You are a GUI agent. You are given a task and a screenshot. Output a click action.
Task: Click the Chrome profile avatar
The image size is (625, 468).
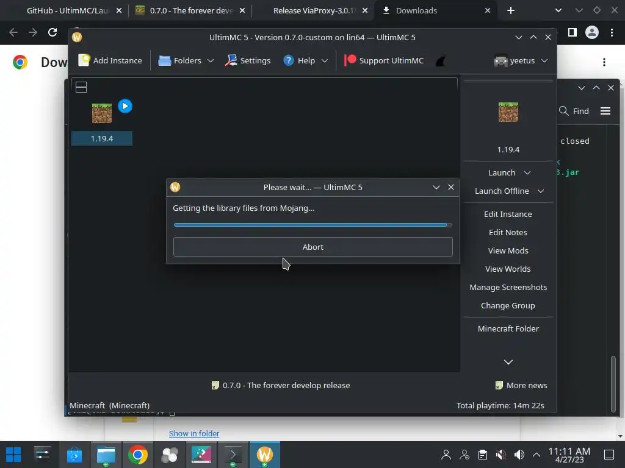tap(592, 32)
